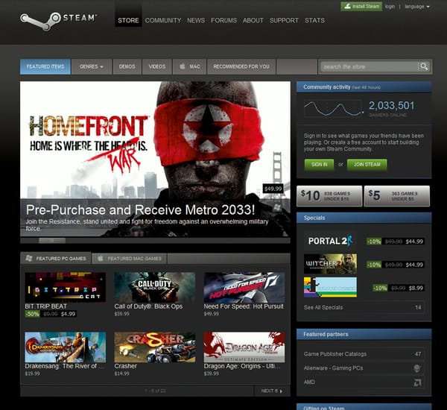
Task: Select the Videos tab
Action: coord(157,66)
